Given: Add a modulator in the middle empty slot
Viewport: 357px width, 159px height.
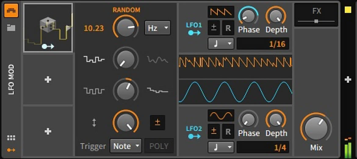Looking at the screenshot, I should pos(48,79).
